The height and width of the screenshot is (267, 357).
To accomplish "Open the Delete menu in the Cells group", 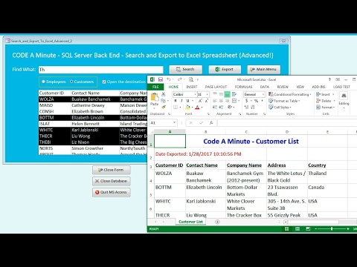I will (x=326, y=101).
